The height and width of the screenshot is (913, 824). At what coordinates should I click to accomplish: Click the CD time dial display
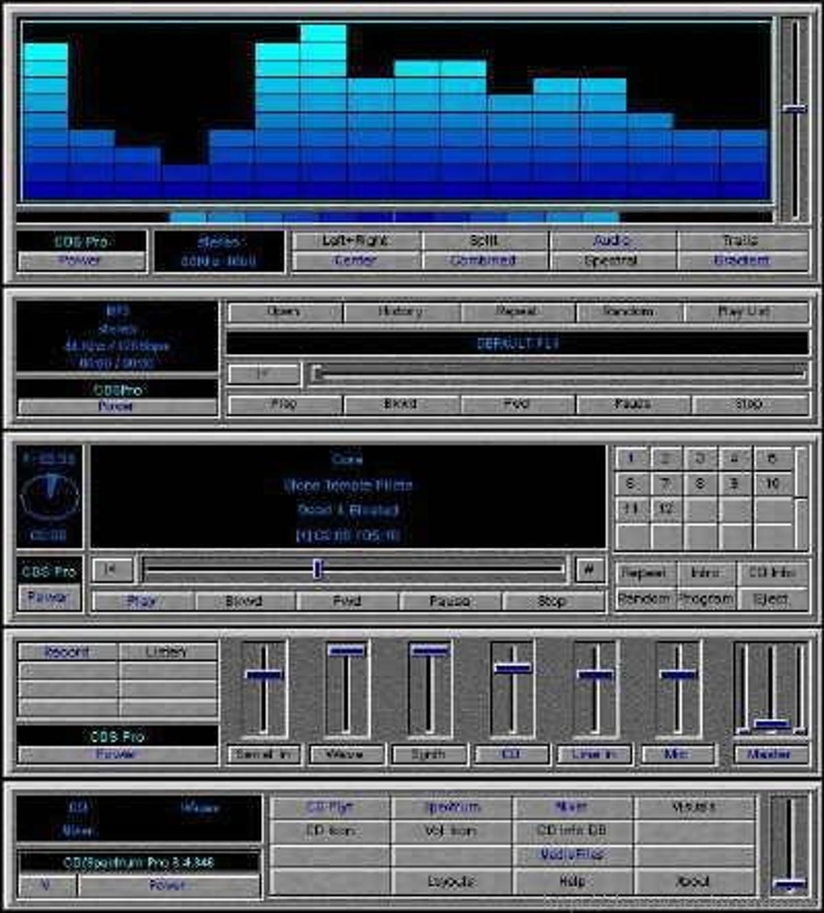(49, 497)
